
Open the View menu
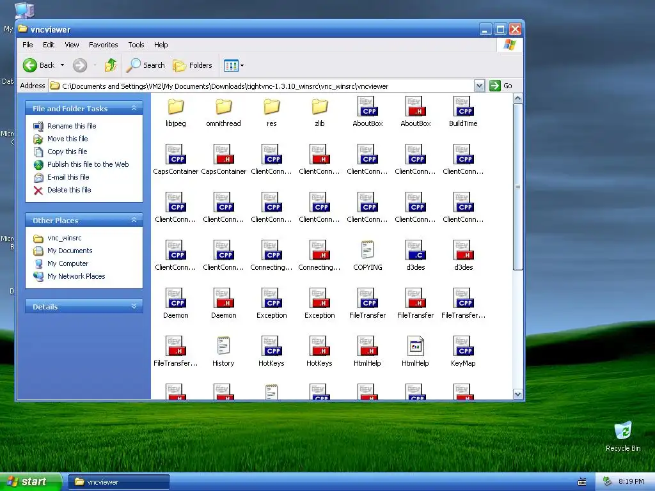[x=72, y=45]
